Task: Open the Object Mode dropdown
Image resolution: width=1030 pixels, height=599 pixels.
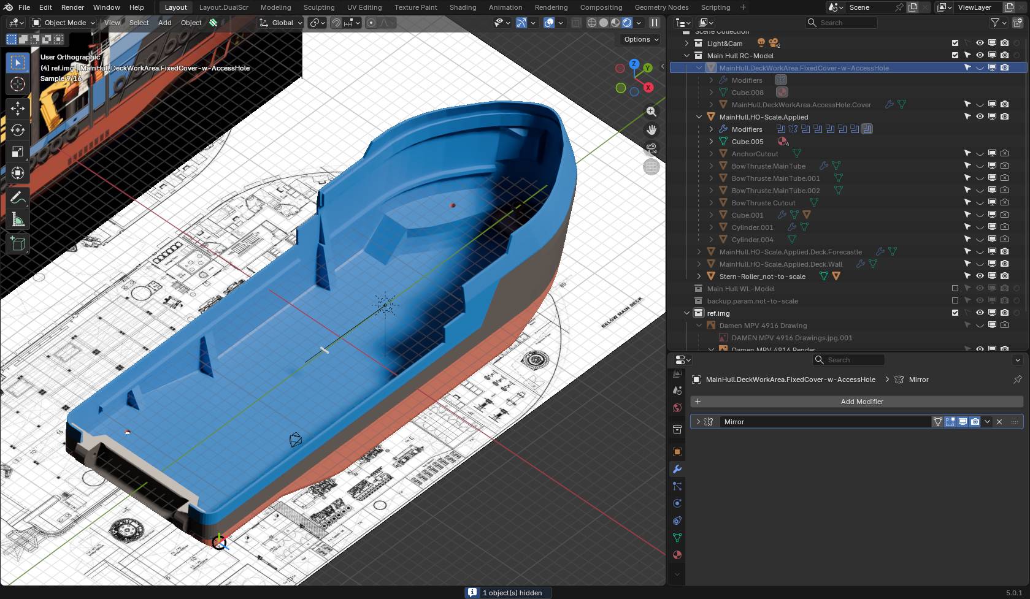Action: 64,23
